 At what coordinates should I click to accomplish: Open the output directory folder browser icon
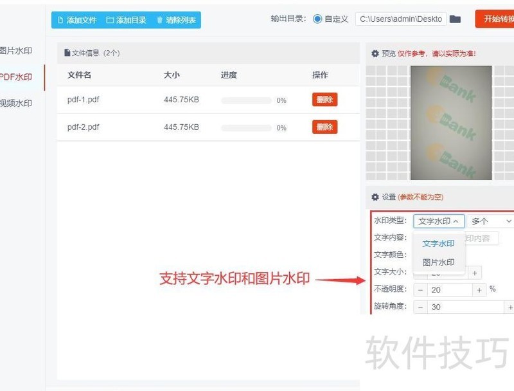click(455, 19)
